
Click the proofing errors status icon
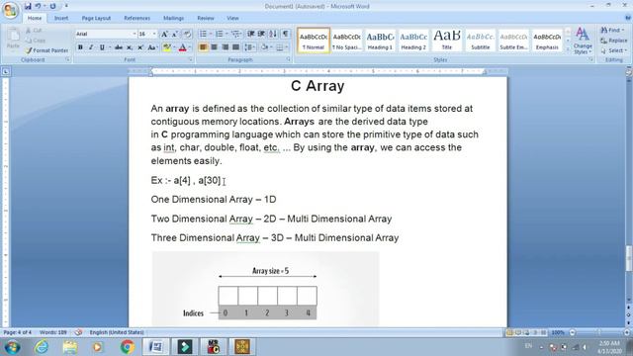click(x=78, y=332)
